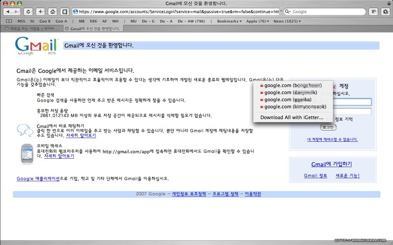Click the Gmail logo
Screen dimensions: 393x245
point(37,46)
